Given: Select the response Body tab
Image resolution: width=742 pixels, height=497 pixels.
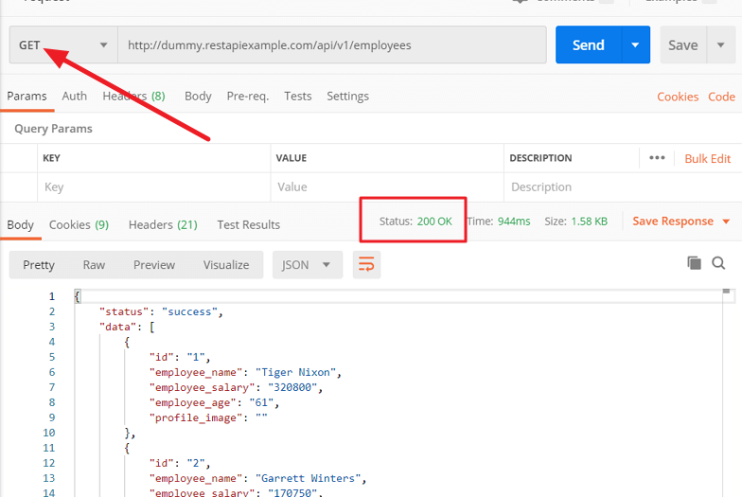Looking at the screenshot, I should [21, 225].
